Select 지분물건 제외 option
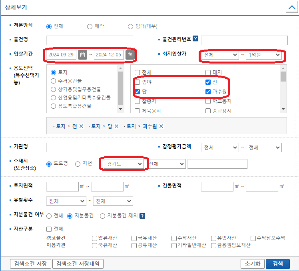This screenshot has width=299, height=271. coord(103,216)
